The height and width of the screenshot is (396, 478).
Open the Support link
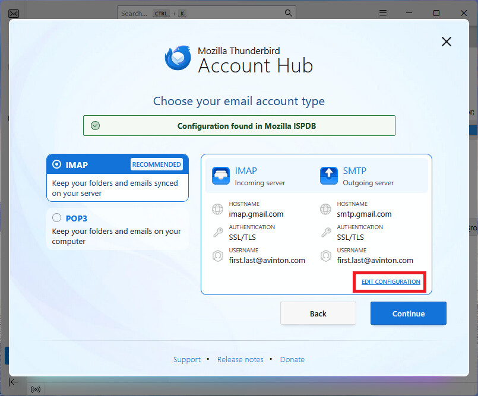pos(187,359)
